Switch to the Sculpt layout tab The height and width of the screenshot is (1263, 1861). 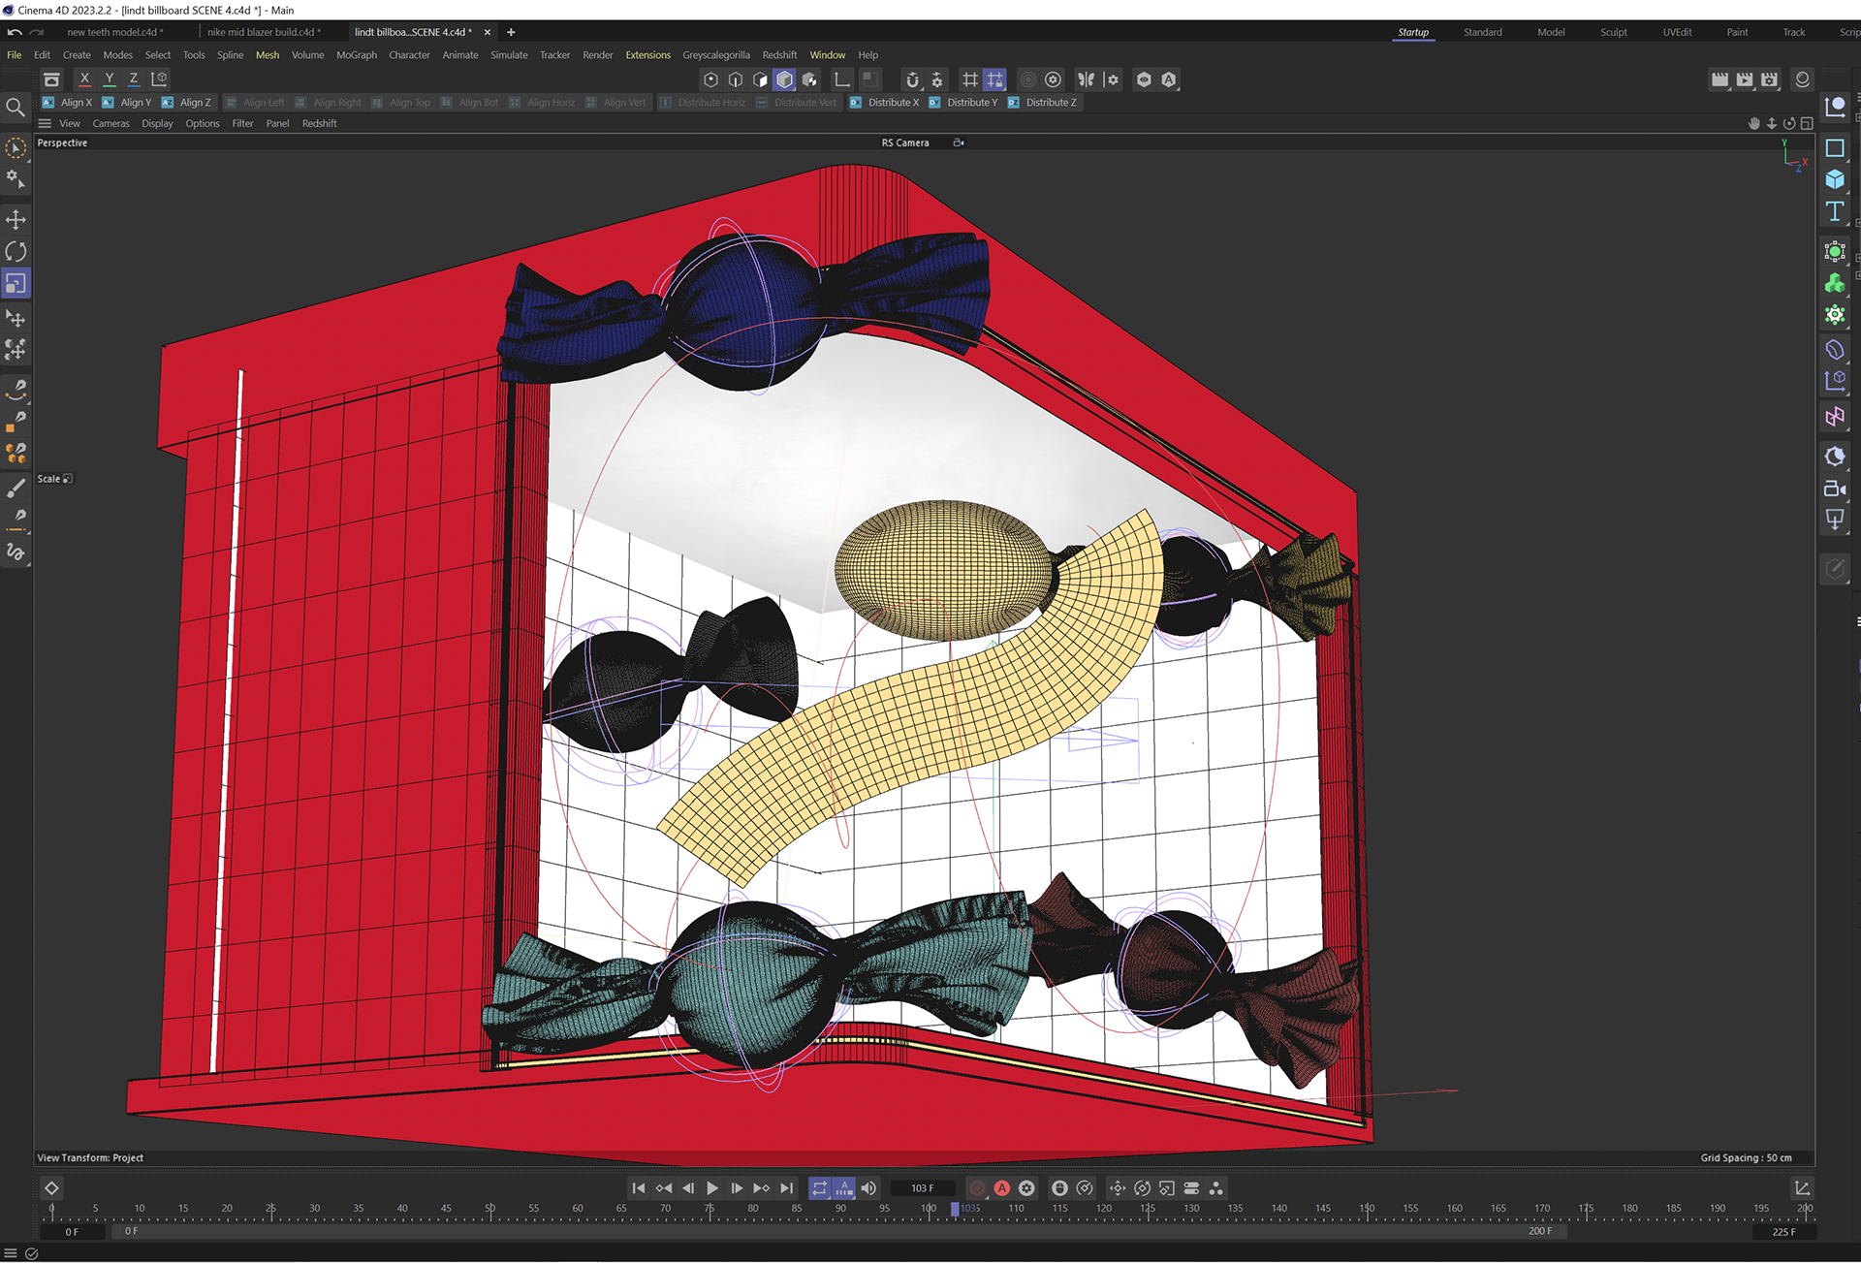(x=1613, y=32)
